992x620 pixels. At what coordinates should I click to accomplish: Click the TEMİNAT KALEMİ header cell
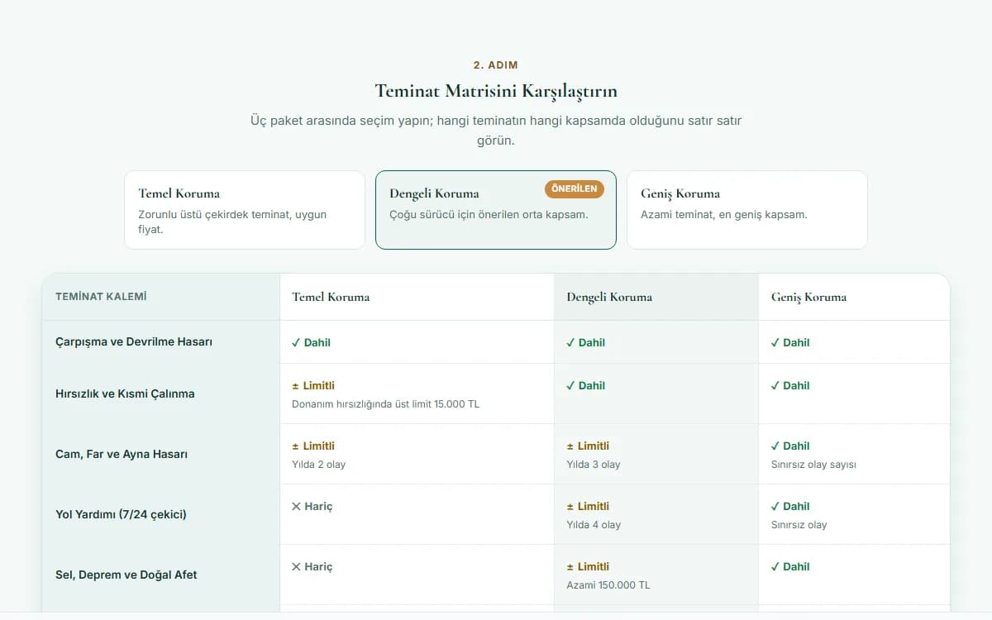tap(161, 297)
